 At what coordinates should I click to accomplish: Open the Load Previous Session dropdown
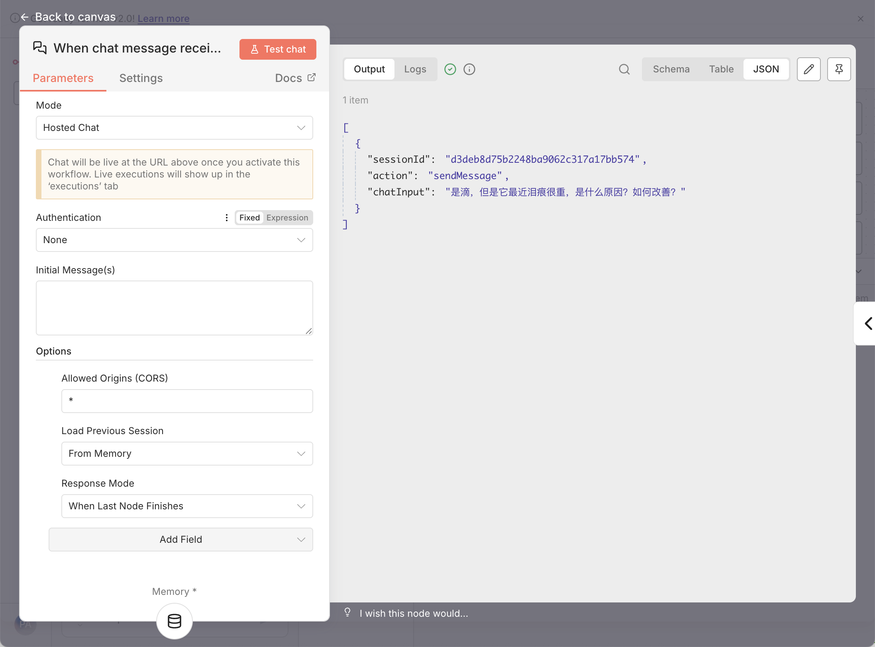(x=187, y=454)
